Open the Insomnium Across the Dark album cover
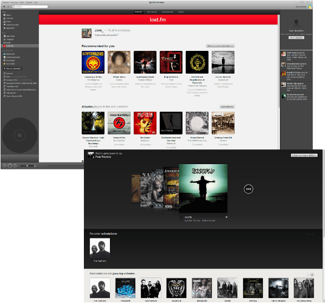The image size is (325, 304). click(223, 62)
